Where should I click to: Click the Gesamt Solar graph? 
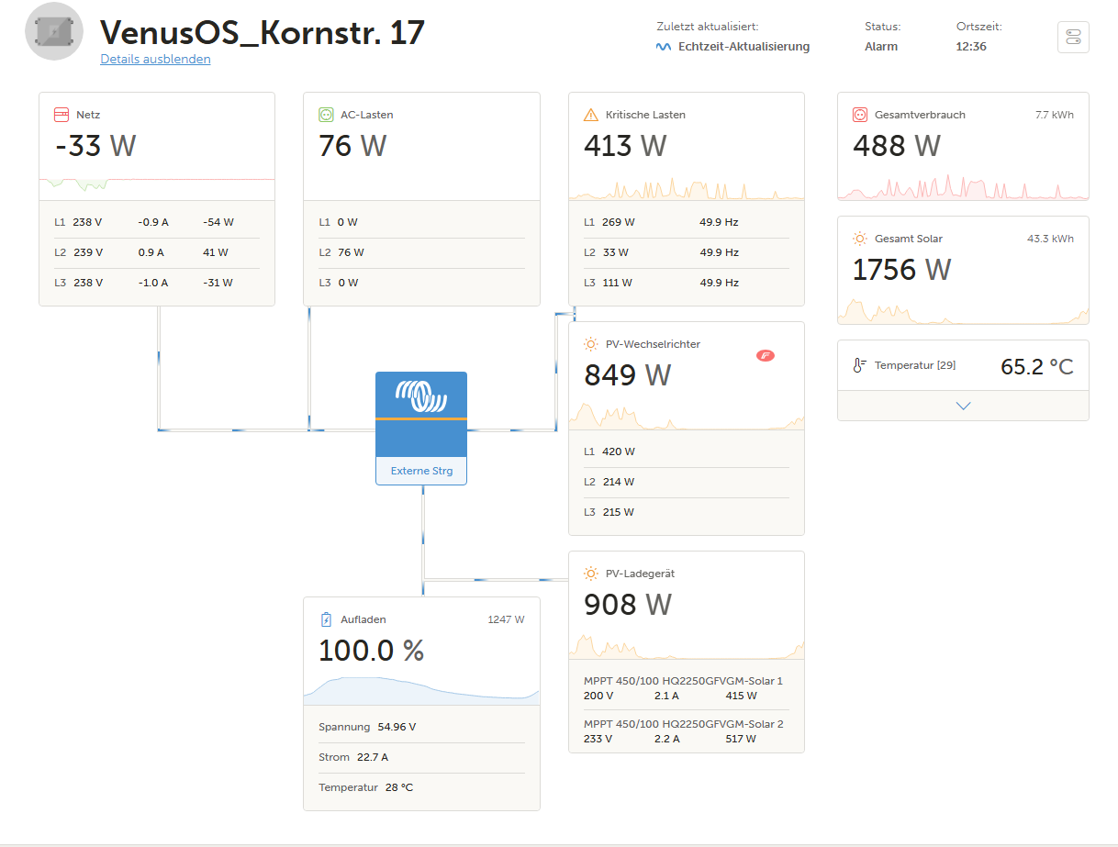(x=963, y=311)
